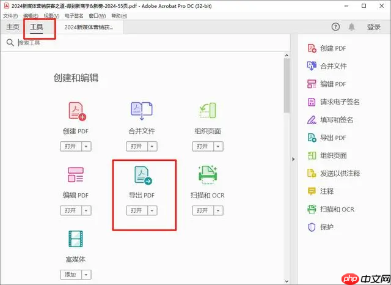
Task: Open 发送以供注释 in the right sidebar
Action: [x=334, y=173]
